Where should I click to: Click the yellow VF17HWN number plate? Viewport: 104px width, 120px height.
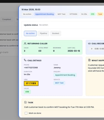click(x=31, y=84)
